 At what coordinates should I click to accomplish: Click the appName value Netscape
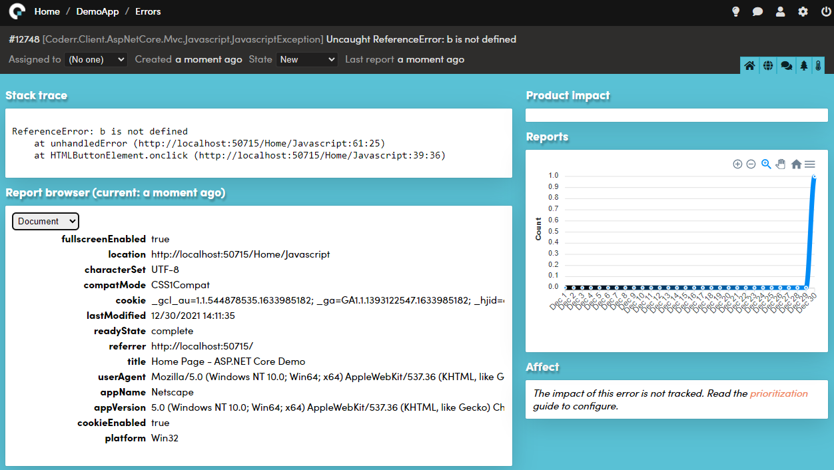[173, 392]
